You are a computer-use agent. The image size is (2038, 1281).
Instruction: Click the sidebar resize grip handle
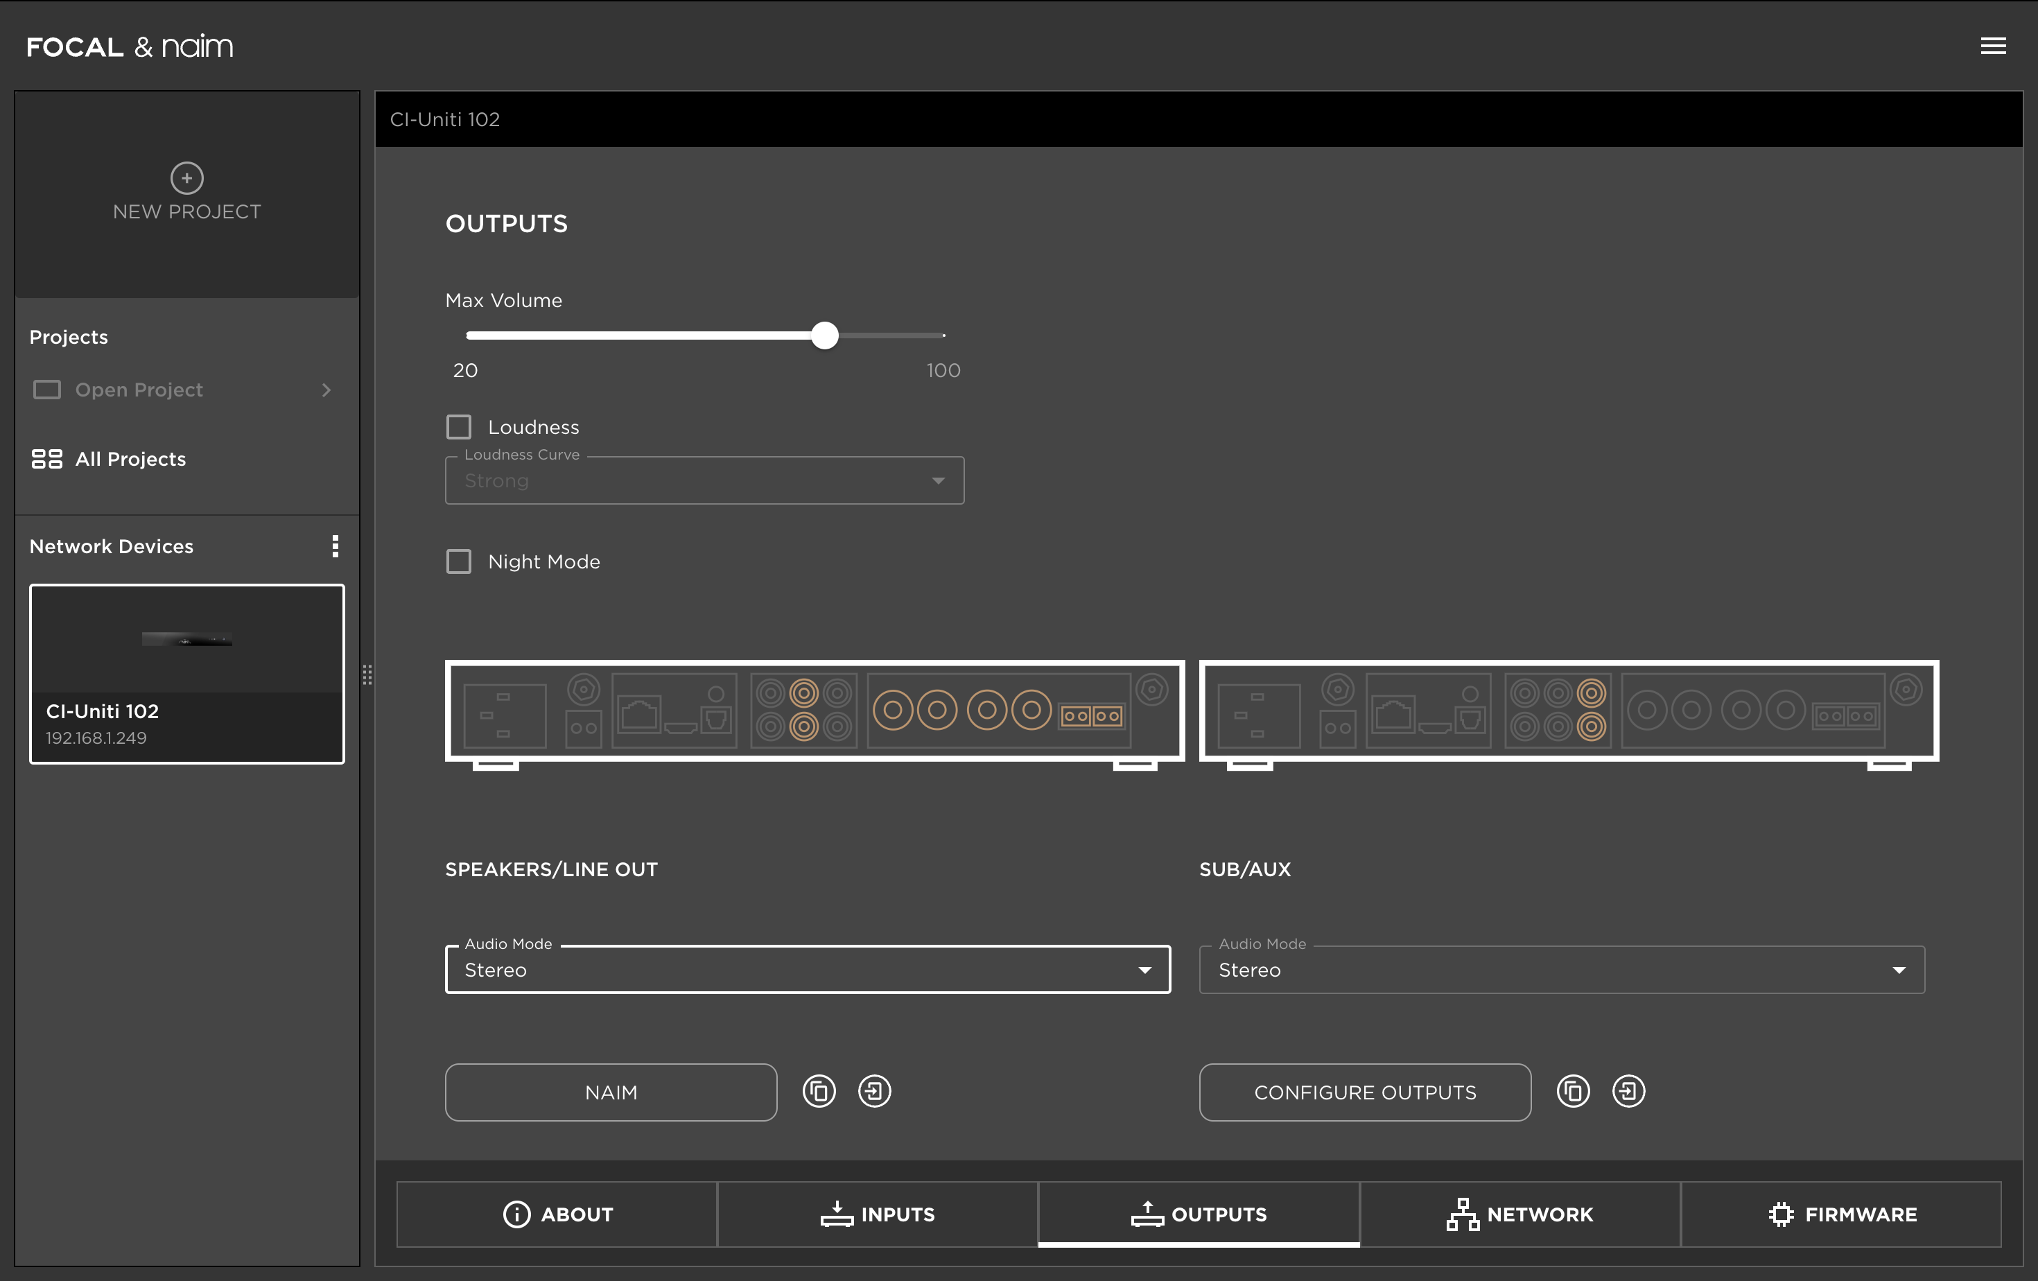click(367, 674)
